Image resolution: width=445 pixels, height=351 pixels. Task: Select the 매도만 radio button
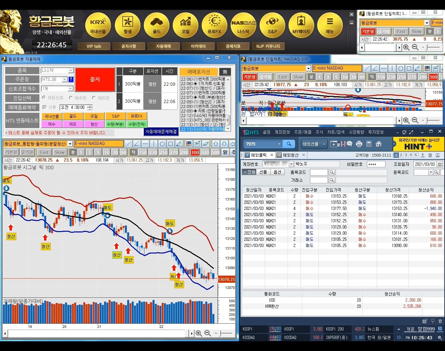[x=94, y=97]
